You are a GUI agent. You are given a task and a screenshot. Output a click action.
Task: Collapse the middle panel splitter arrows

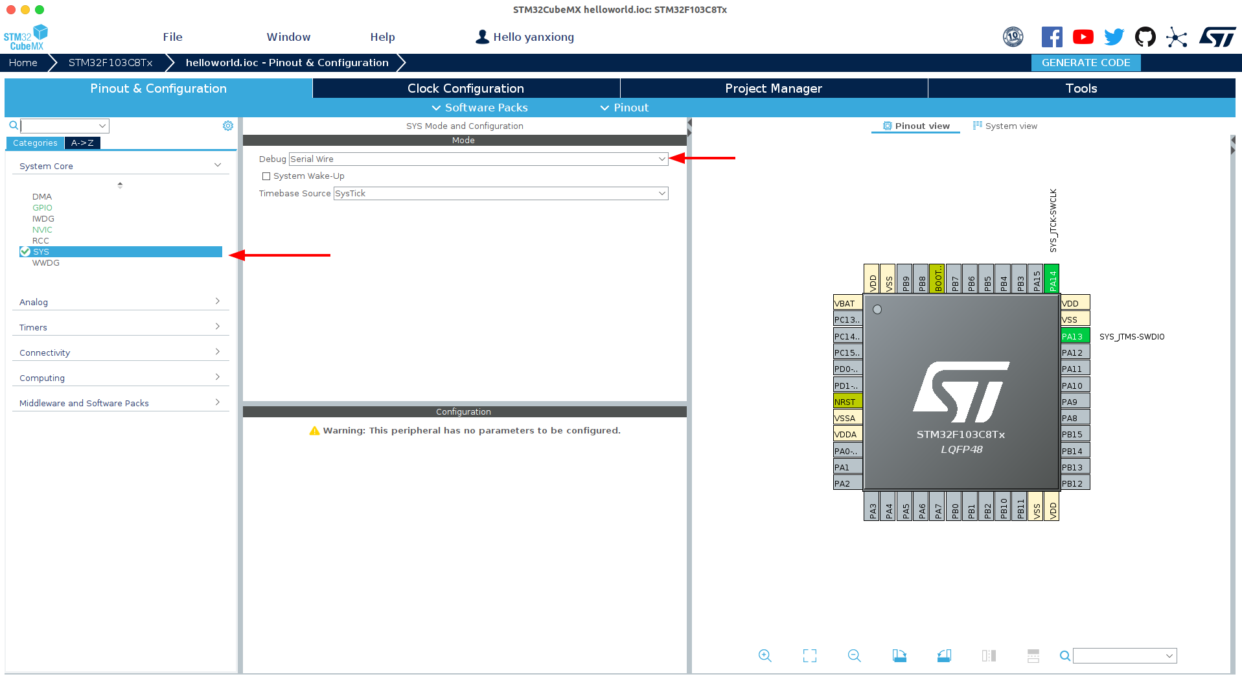689,128
